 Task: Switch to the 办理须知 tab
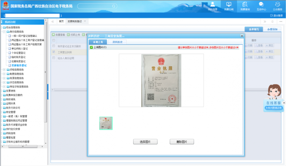click(272, 29)
